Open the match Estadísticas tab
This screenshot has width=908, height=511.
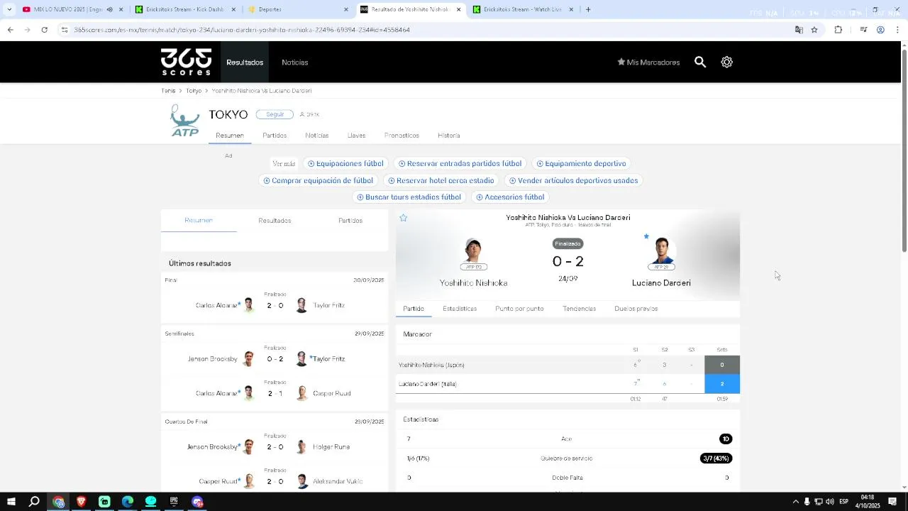pyautogui.click(x=460, y=309)
